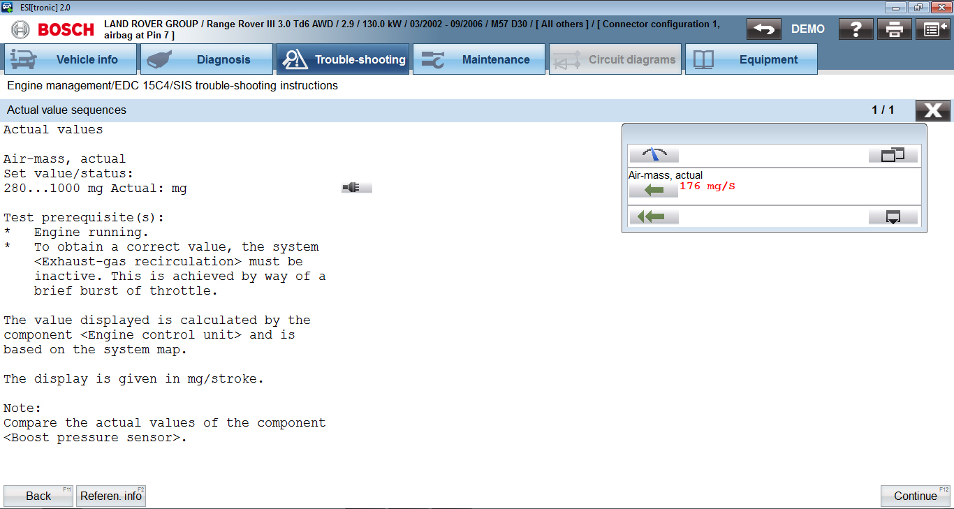
Task: Click the Bosch logo in the header
Action: click(53, 29)
